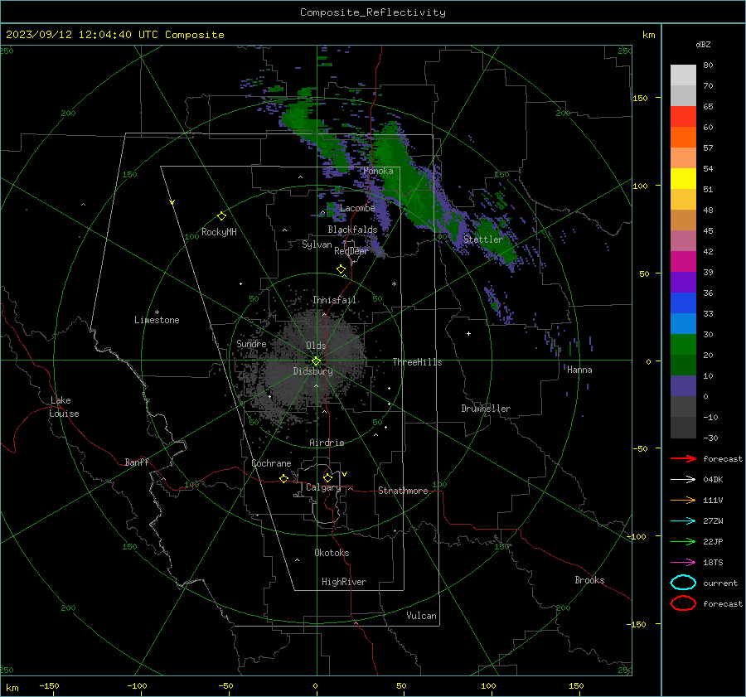Click the green 22JP arrow in legend
The height and width of the screenshot is (697, 746).
tap(683, 541)
